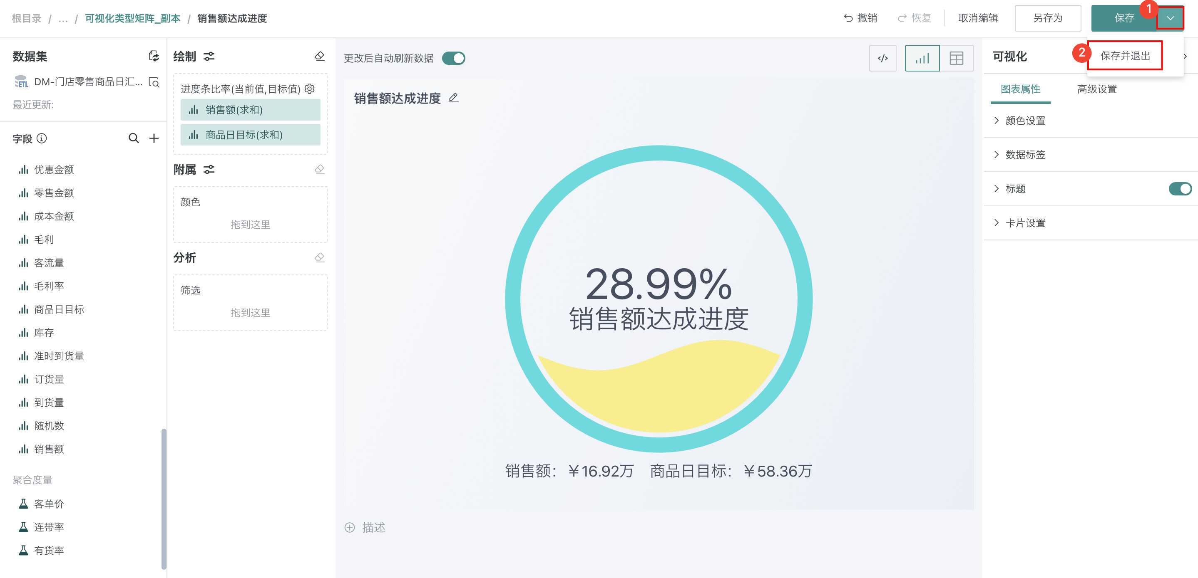Switch to code view icon
Screen dimensions: 1198x578
(882, 58)
